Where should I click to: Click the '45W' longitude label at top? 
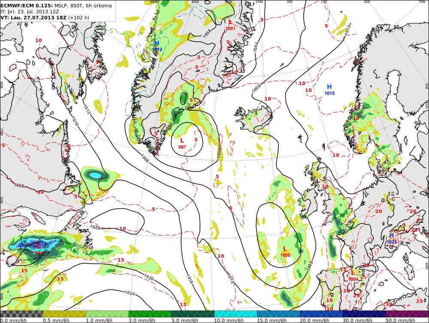tap(195, 2)
